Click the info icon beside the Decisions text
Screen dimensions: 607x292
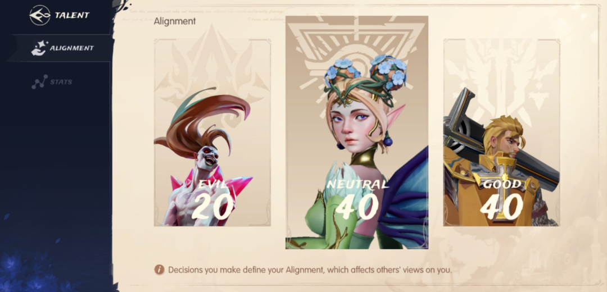(159, 270)
